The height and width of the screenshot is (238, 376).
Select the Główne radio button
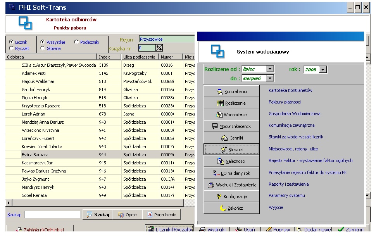[x=43, y=48]
